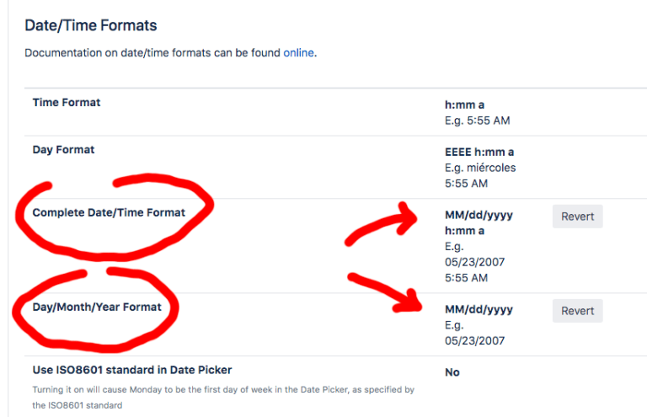The height and width of the screenshot is (417, 647).
Task: Click the Complete Date/Time Format label
Action: tap(109, 213)
